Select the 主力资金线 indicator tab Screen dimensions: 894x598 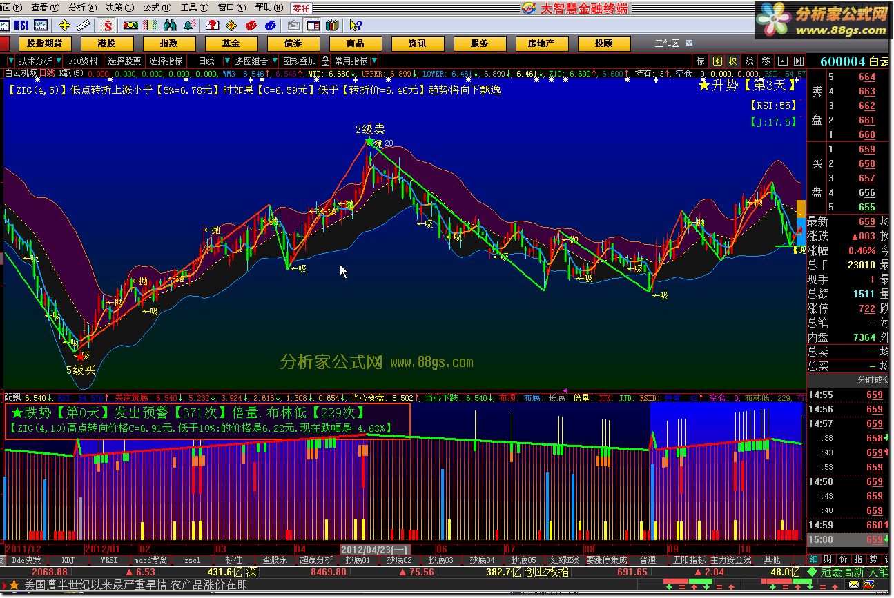coord(730,560)
